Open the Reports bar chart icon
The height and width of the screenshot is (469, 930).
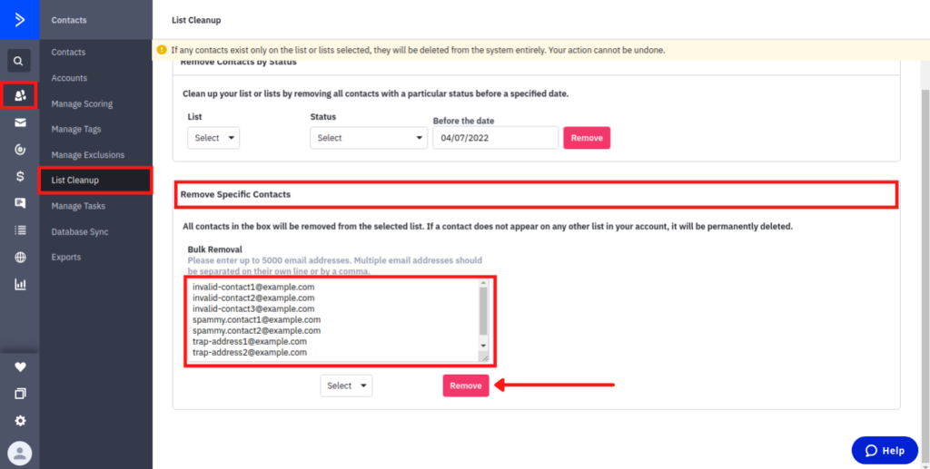(20, 285)
